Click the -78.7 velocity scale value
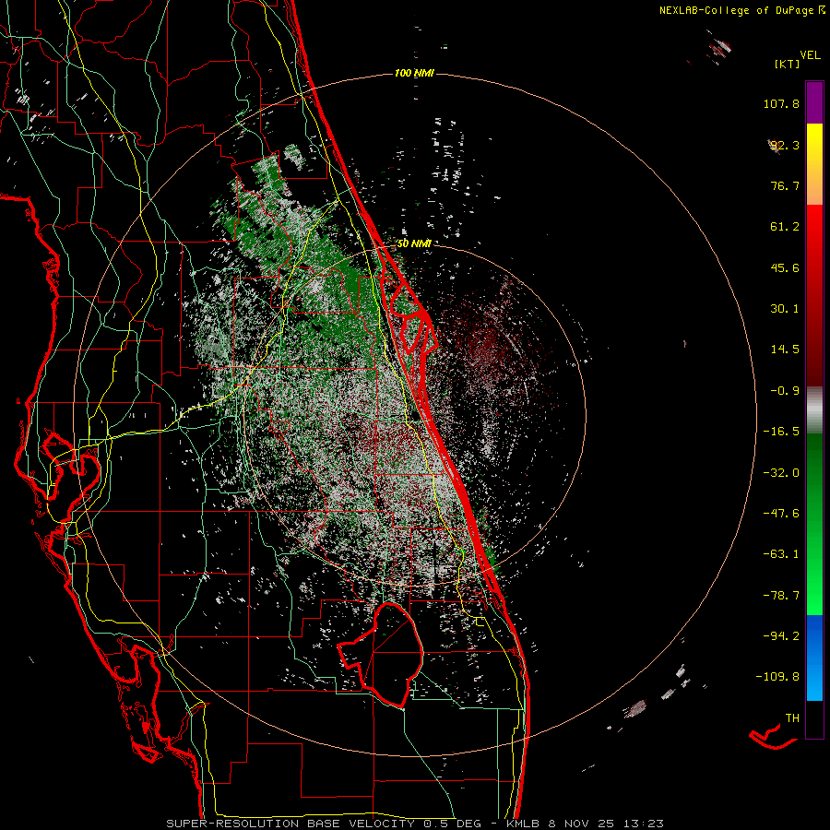This screenshot has width=830, height=830. (x=781, y=596)
